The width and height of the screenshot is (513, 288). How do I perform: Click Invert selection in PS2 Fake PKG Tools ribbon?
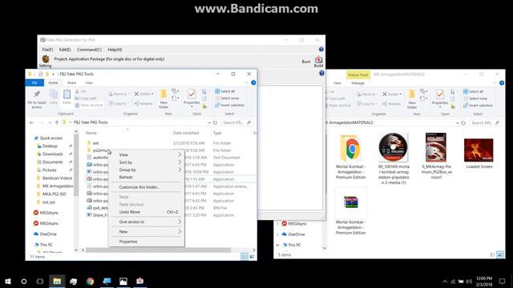click(229, 105)
